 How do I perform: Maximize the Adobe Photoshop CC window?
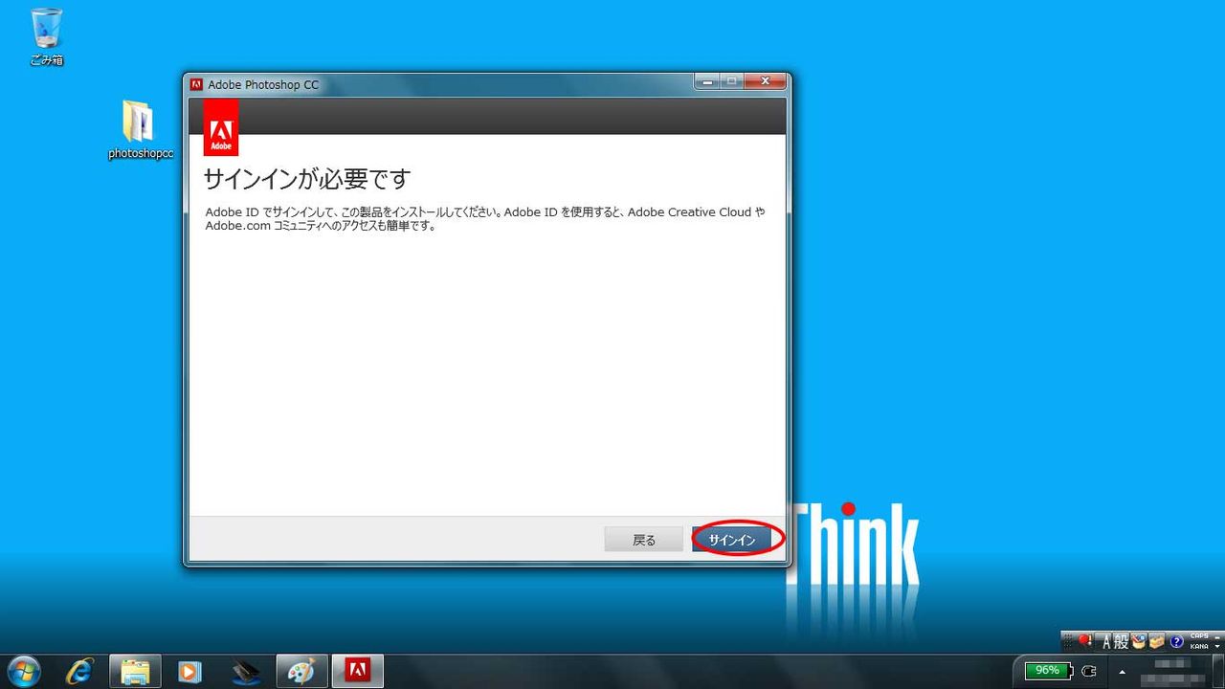pyautogui.click(x=733, y=82)
